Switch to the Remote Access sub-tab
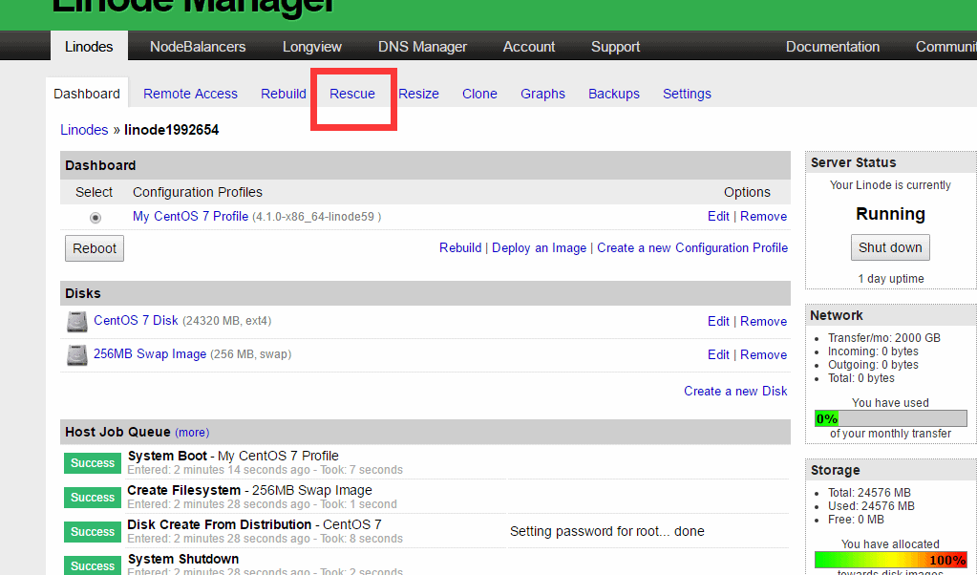The height and width of the screenshot is (575, 977). pyautogui.click(x=190, y=94)
